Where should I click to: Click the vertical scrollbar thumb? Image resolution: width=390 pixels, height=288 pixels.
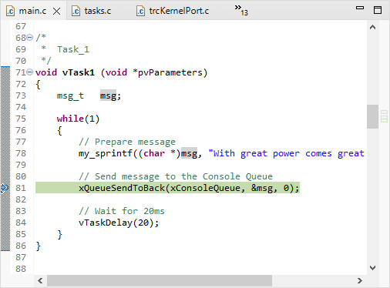click(372, 116)
